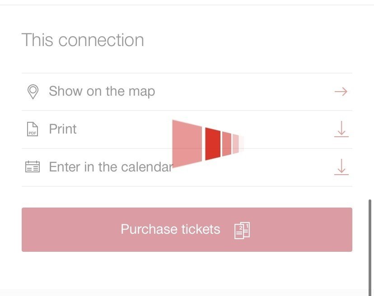Click the Purchase tickets text label

pos(171,229)
